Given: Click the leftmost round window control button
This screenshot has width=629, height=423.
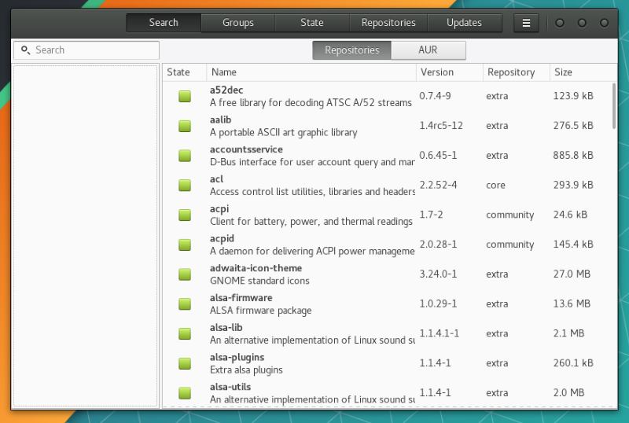Looking at the screenshot, I should [x=560, y=23].
